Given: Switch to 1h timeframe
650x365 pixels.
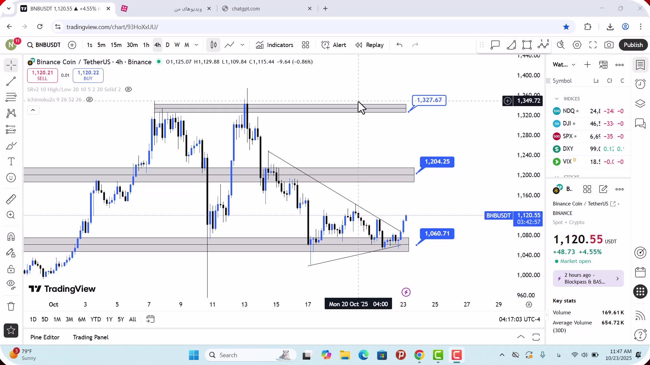Looking at the screenshot, I should (146, 45).
